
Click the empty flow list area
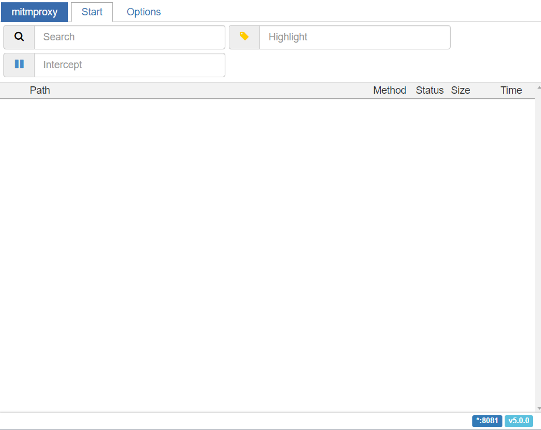pos(267,256)
